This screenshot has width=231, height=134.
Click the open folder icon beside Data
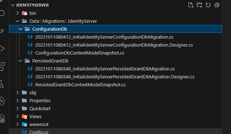24,21
